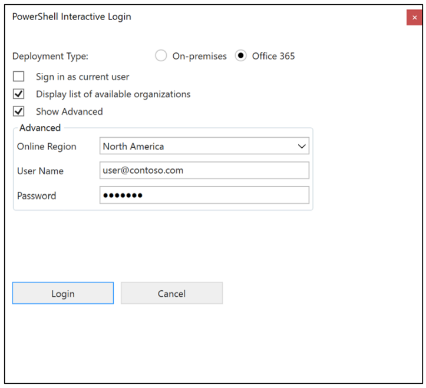This screenshot has width=426, height=388.
Task: Click the Login button
Action: pyautogui.click(x=63, y=293)
